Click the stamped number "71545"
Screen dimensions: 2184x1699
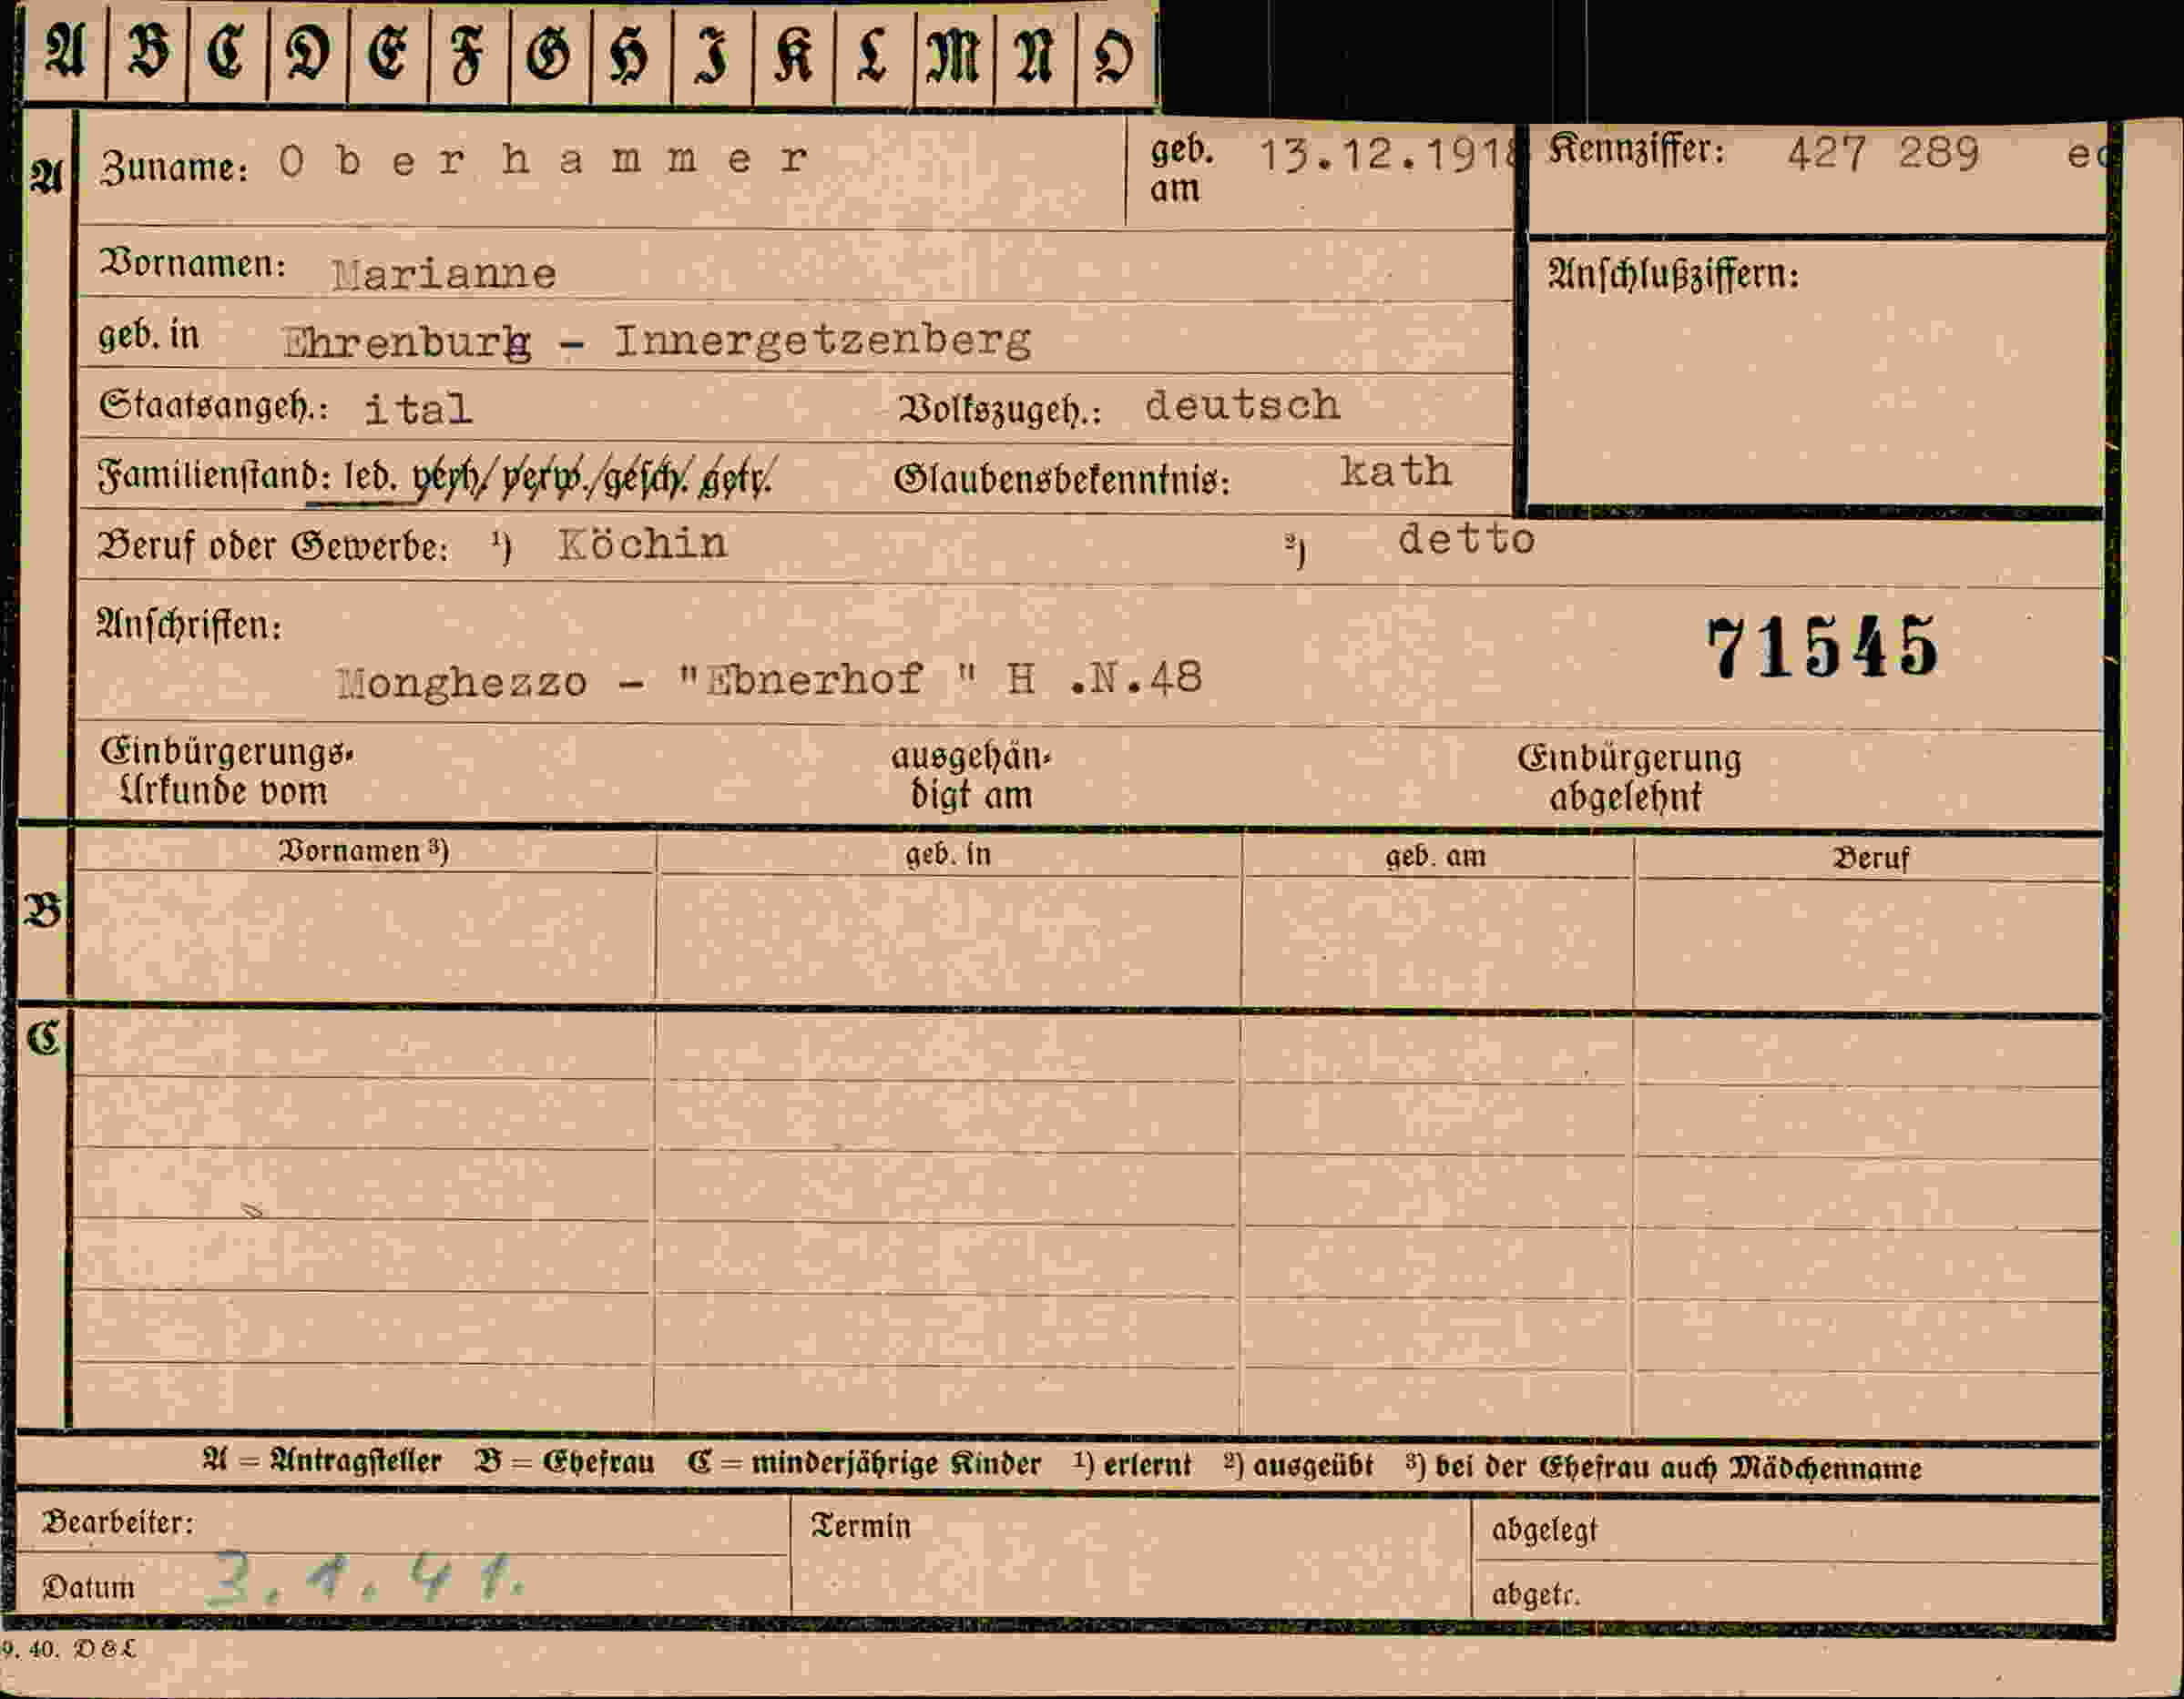tap(1822, 647)
